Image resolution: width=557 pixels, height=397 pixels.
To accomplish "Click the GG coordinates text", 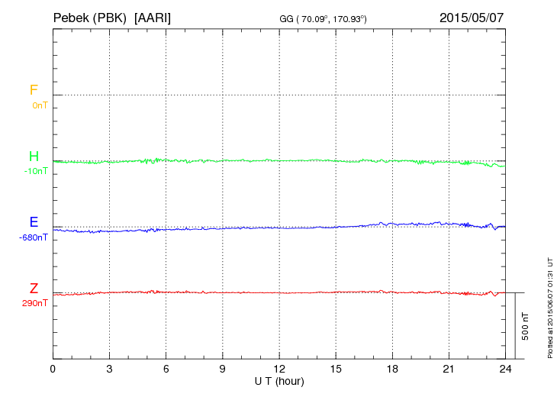I will tap(324, 18).
